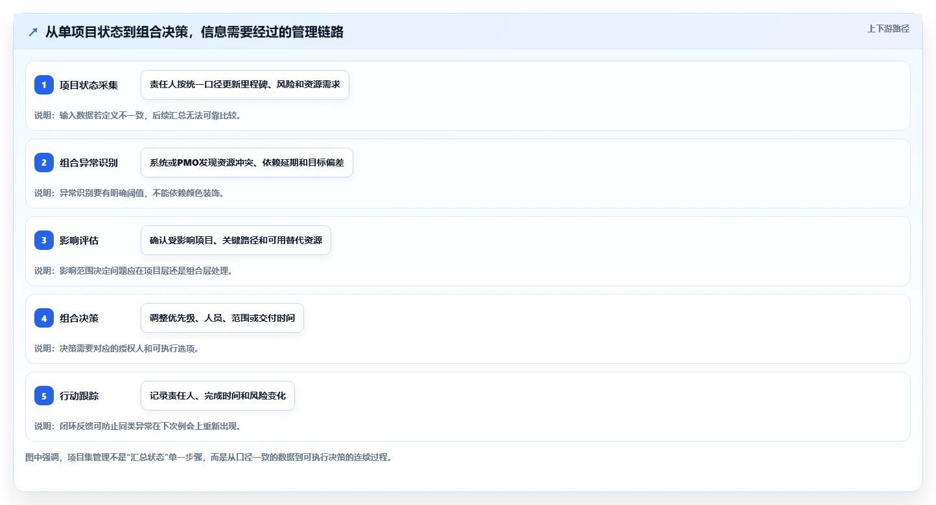The image size is (936, 505).
Task: Click the 组合异常识别 step title
Action: [89, 163]
